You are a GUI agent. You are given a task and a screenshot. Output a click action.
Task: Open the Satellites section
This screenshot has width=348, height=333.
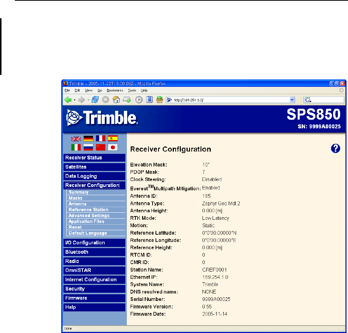click(x=94, y=167)
